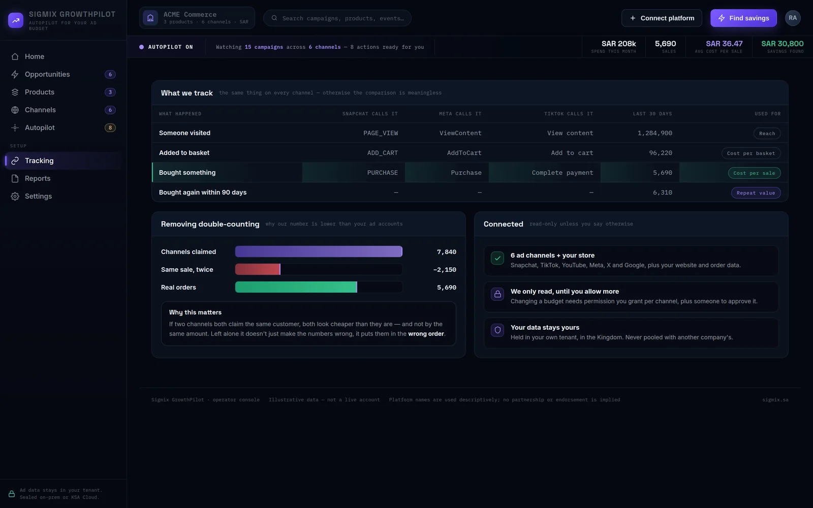Screen dimensions: 813x508
Task: Go to Home in the sidebar
Action: 64,56
